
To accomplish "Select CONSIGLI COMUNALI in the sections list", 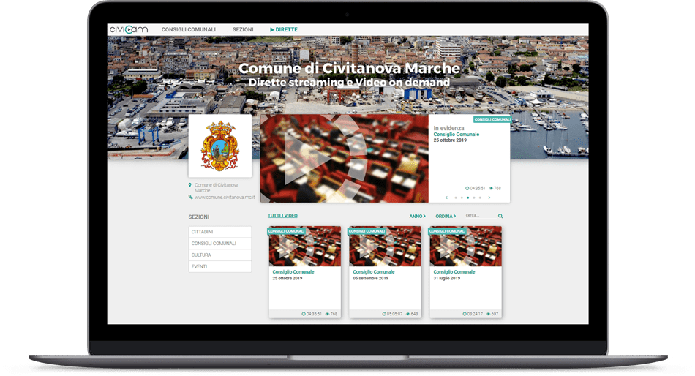I will point(220,244).
